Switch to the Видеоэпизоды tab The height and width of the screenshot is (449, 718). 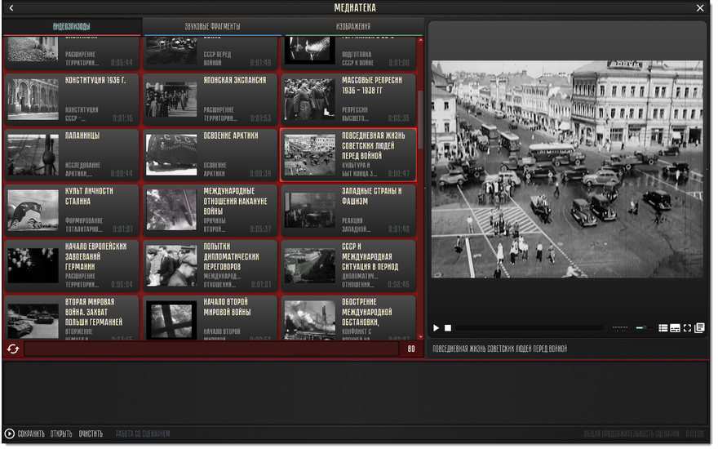pyautogui.click(x=72, y=27)
